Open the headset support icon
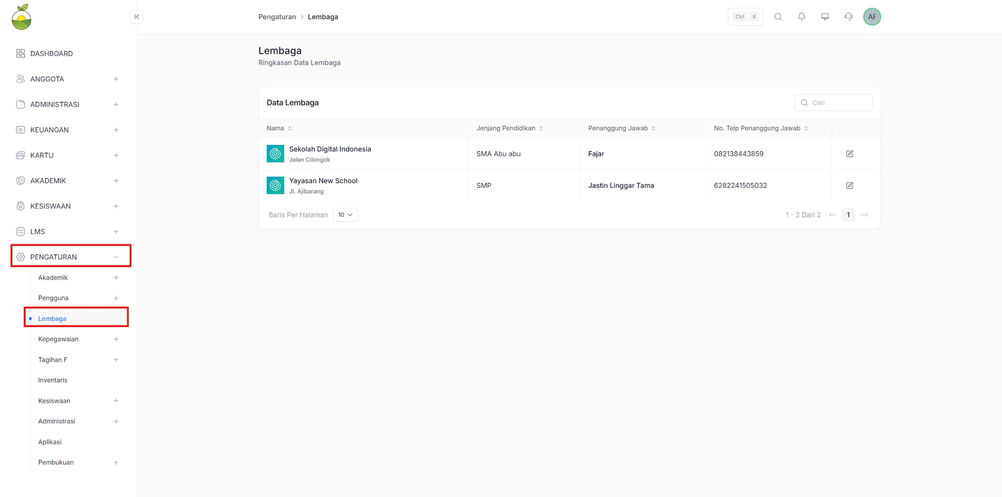Screen dimensions: 1002x497 click(x=848, y=17)
